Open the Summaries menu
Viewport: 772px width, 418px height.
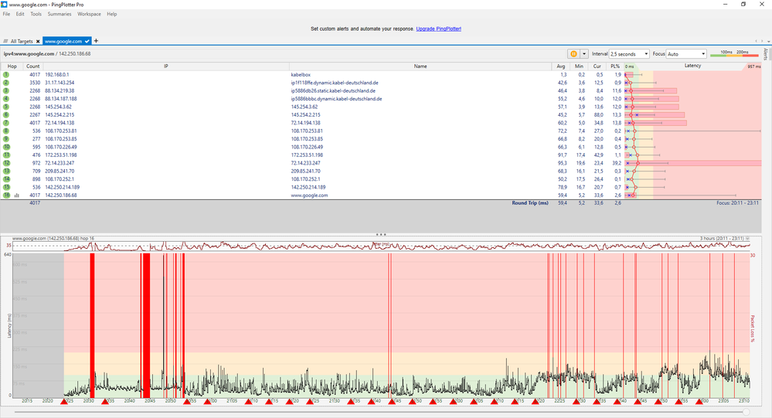(60, 14)
